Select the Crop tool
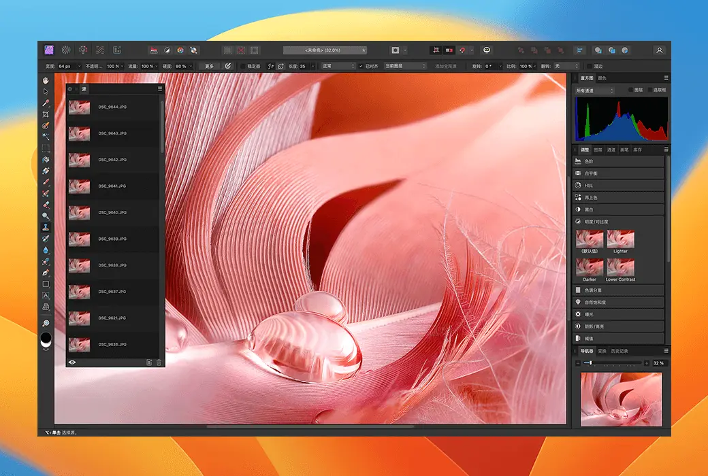The height and width of the screenshot is (476, 708). (46, 115)
